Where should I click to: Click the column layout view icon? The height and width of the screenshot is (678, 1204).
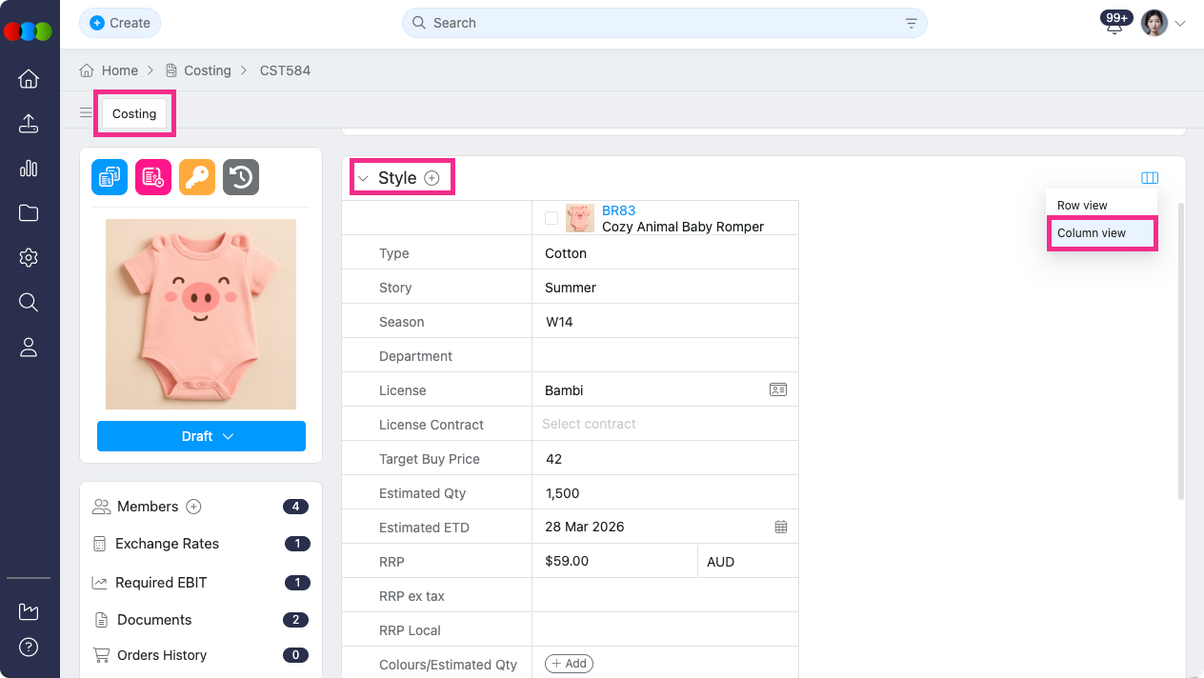pyautogui.click(x=1150, y=178)
